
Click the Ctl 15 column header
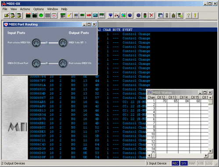pyautogui.click(x=195, y=97)
